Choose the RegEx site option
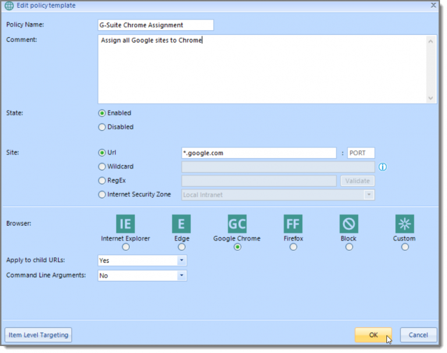 point(102,181)
